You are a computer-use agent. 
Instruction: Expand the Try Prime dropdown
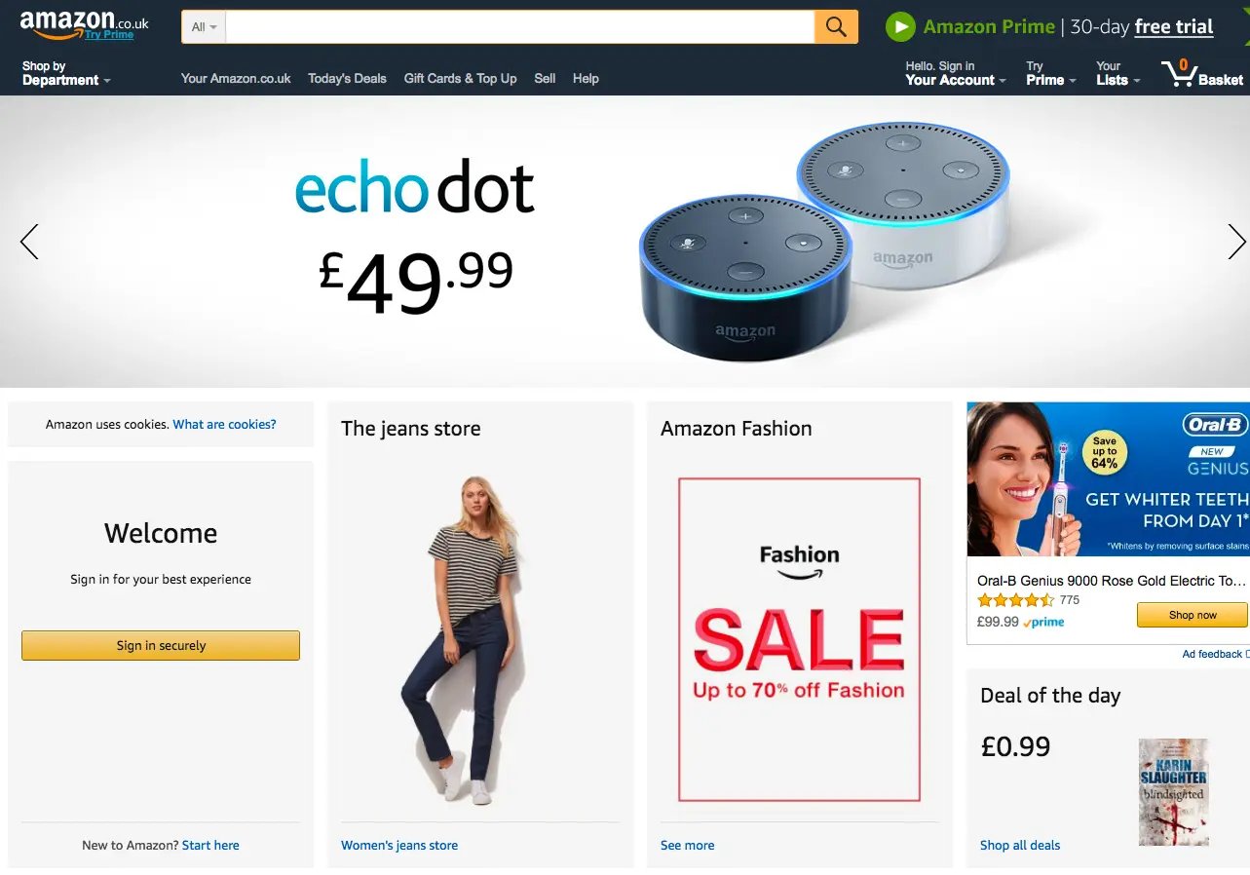click(1050, 73)
